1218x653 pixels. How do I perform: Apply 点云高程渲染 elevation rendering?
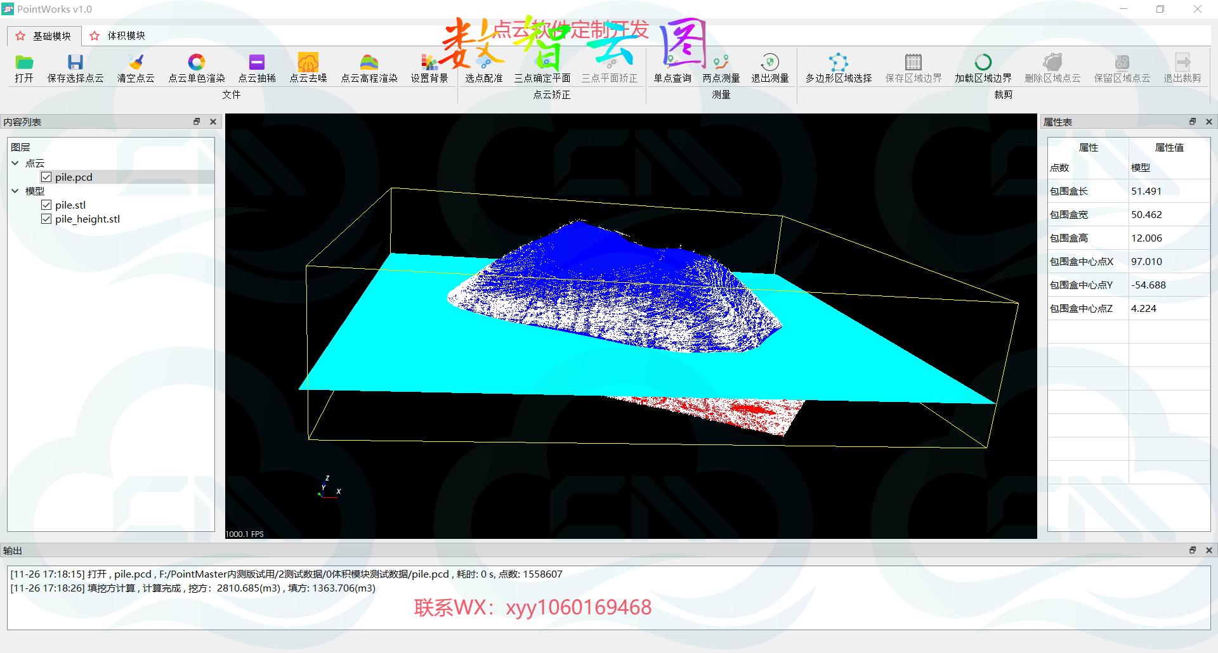click(369, 63)
